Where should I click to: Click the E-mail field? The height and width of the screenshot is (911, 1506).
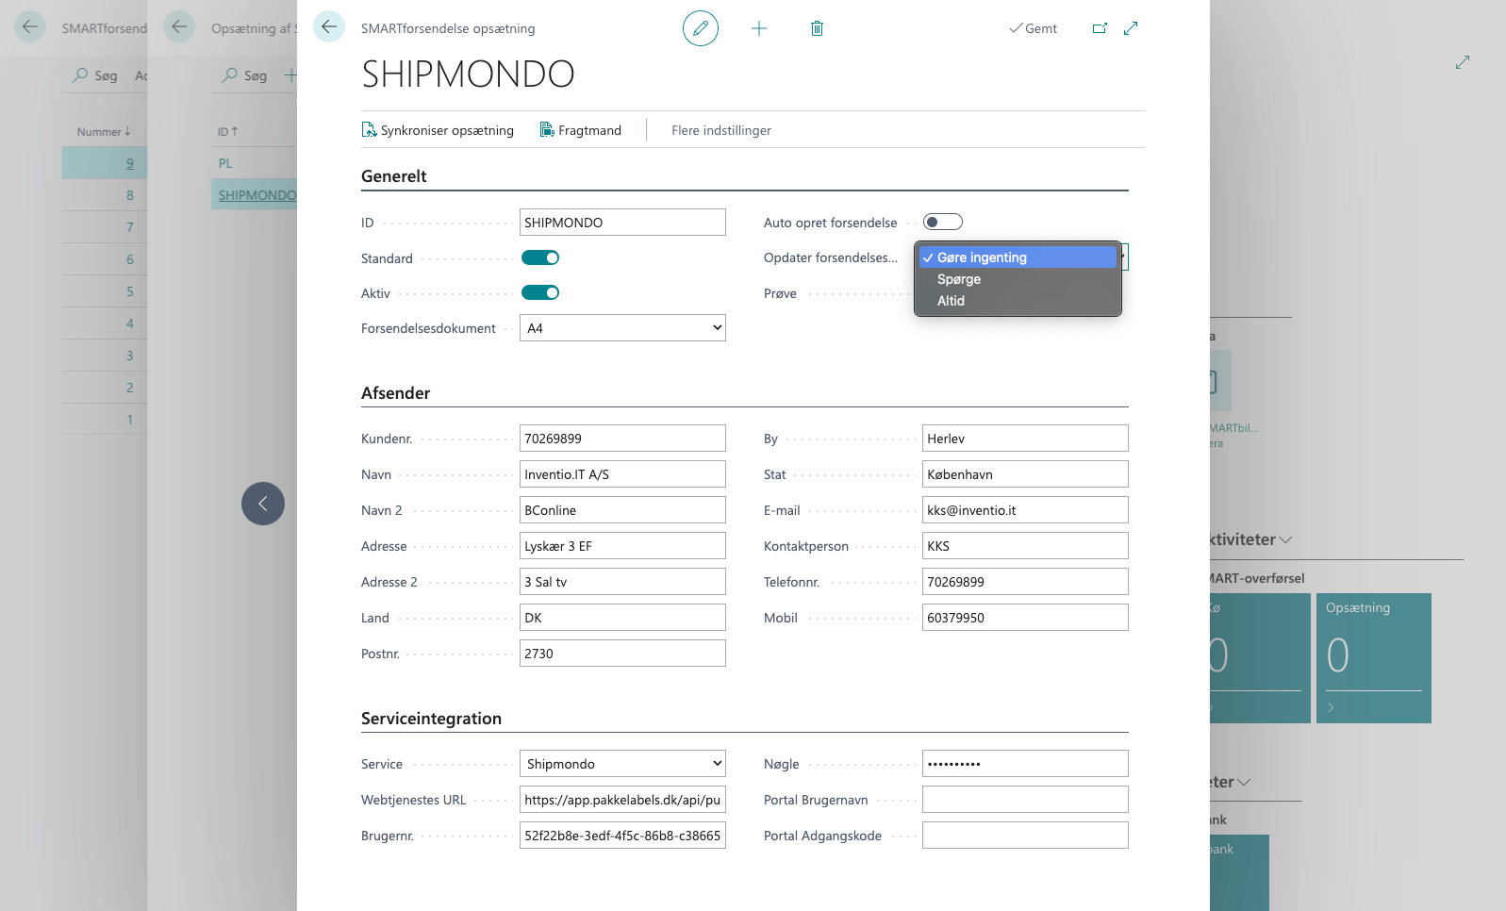1025,510
